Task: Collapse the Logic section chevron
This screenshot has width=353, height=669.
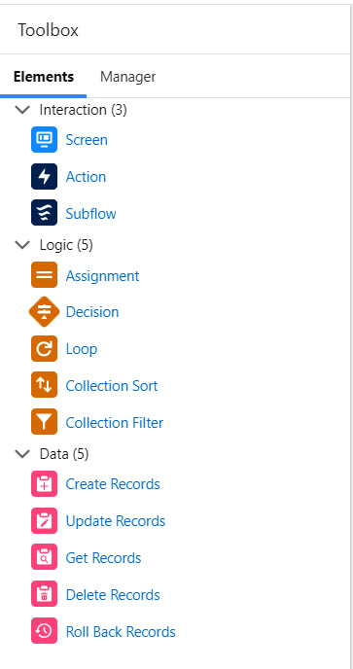Action: [x=22, y=245]
